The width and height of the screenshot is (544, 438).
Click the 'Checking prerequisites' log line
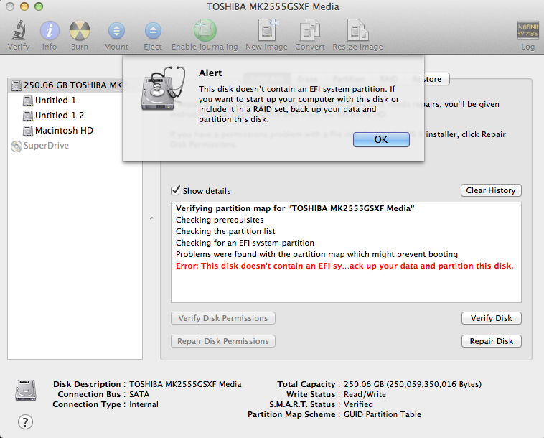220,220
